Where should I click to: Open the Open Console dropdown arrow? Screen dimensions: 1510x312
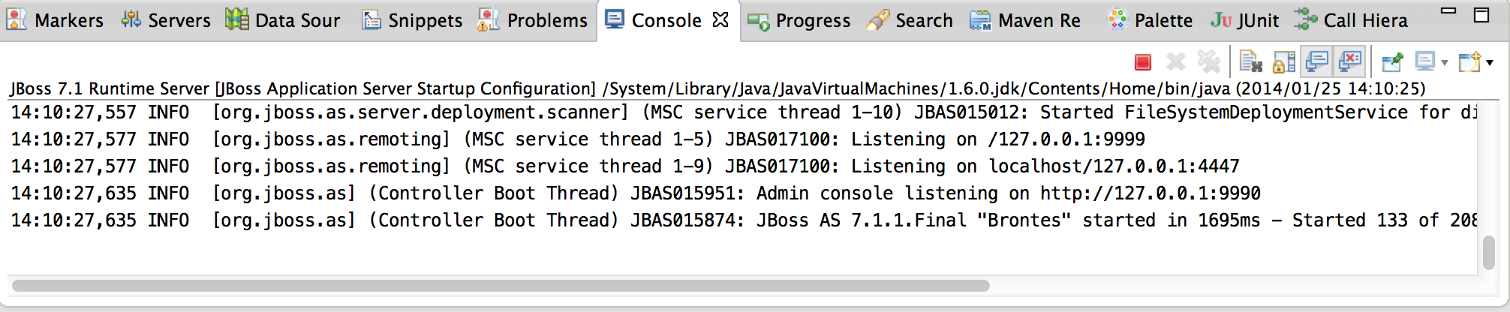coord(1490,63)
